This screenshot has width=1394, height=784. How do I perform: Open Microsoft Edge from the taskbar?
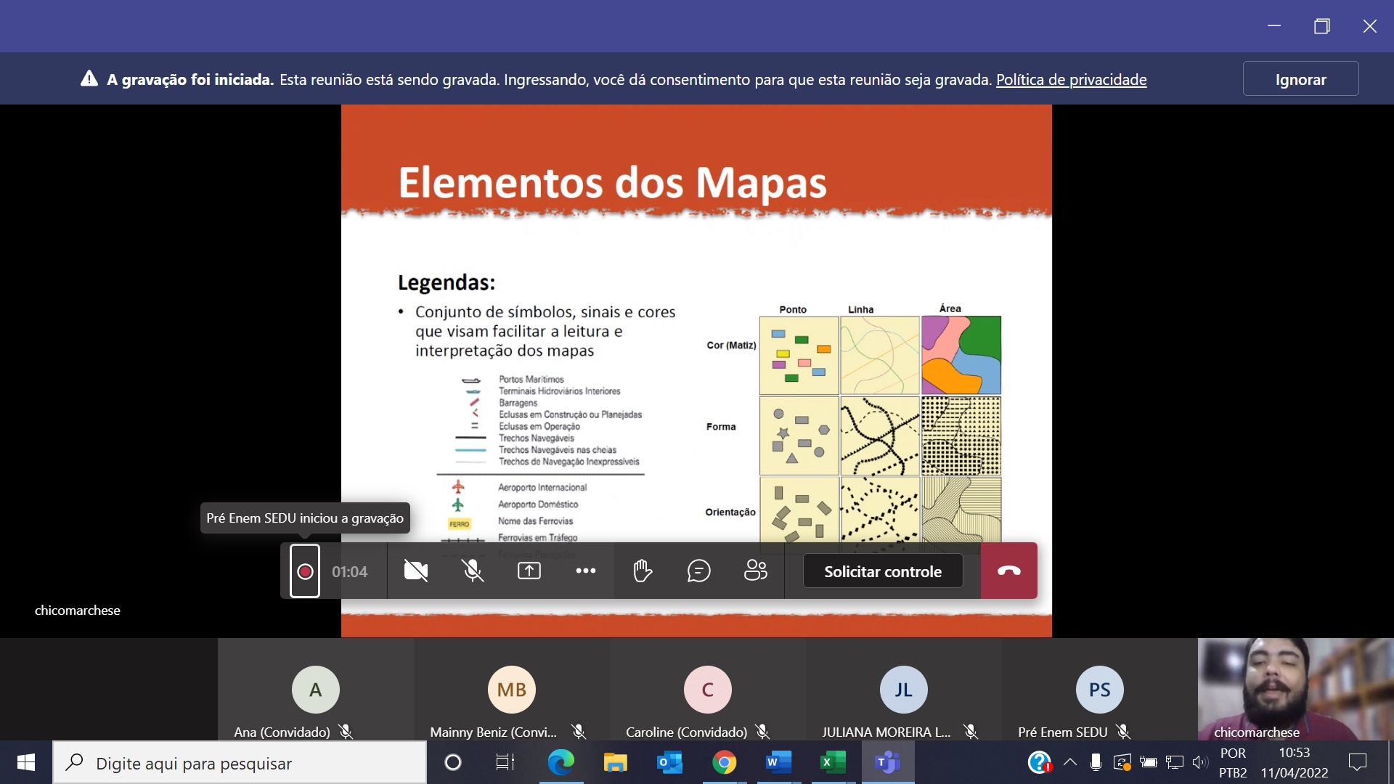pos(561,762)
